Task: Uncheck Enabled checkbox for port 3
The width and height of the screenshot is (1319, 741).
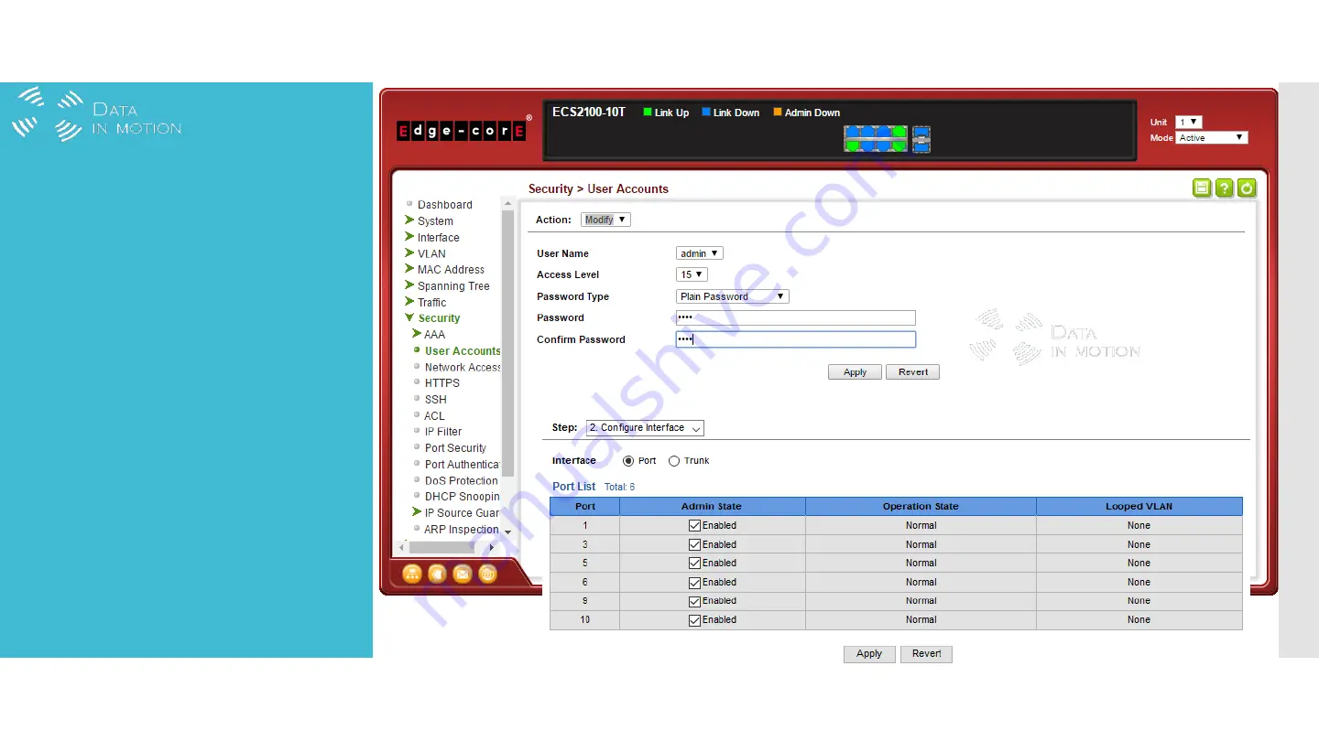Action: [694, 545]
